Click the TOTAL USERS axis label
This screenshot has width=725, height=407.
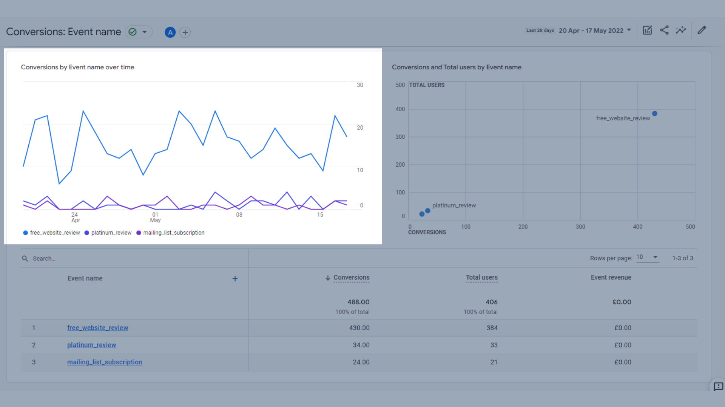point(427,85)
